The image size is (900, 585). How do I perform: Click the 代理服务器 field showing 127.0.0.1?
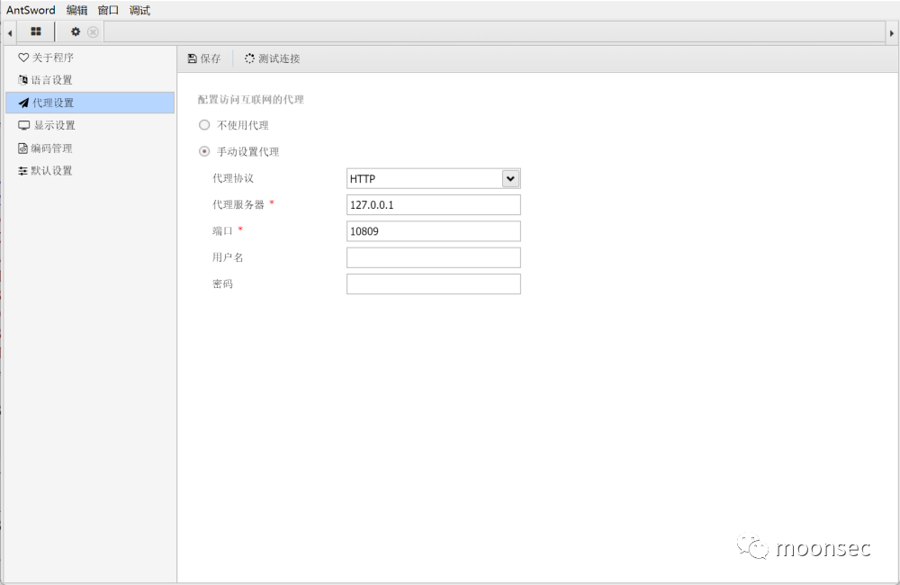(434, 205)
